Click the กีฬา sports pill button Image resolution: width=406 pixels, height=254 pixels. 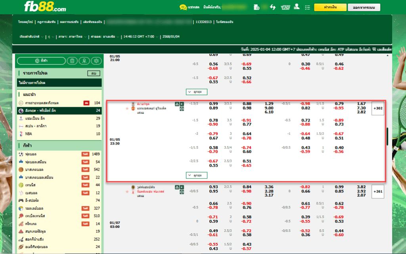point(41,61)
